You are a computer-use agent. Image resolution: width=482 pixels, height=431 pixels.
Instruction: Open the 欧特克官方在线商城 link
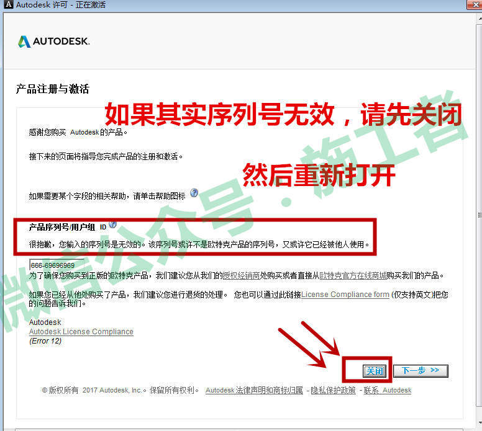click(x=353, y=276)
